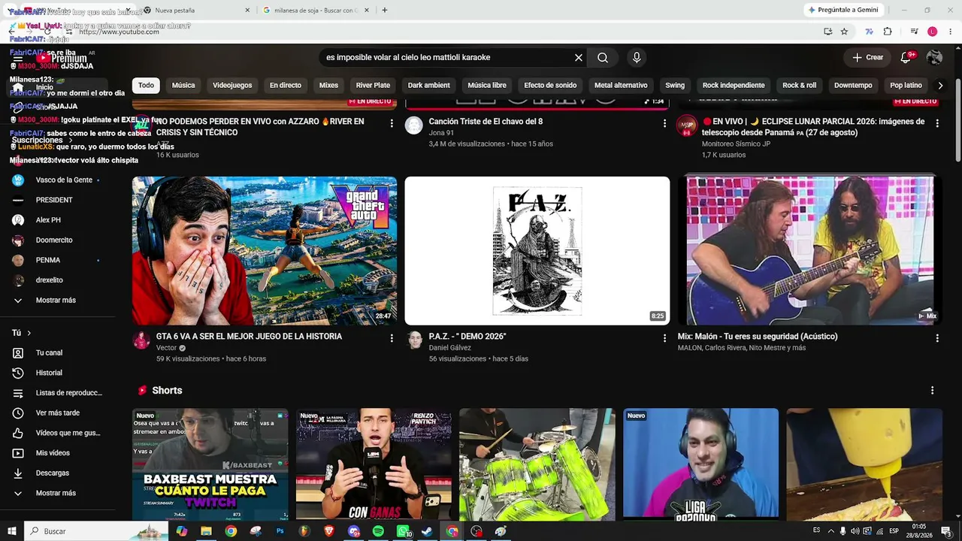The image size is (962, 541).
Task: Expand subscriptions with Mostrar más
Action: point(56,300)
